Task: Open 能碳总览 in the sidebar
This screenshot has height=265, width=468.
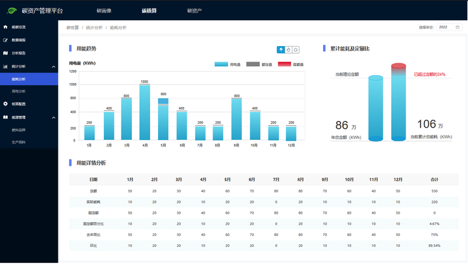Action: point(18,27)
